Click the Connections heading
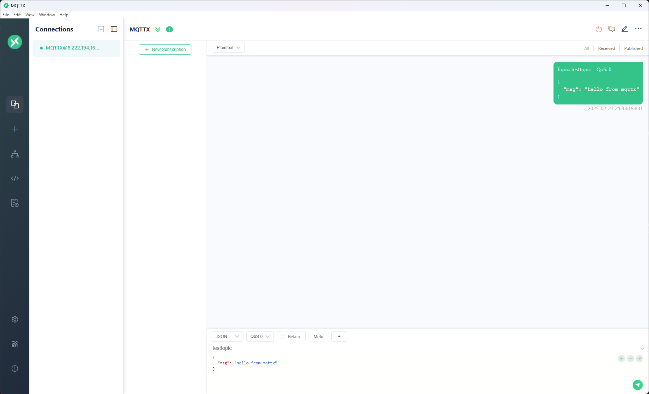This screenshot has width=649, height=394. pyautogui.click(x=54, y=29)
